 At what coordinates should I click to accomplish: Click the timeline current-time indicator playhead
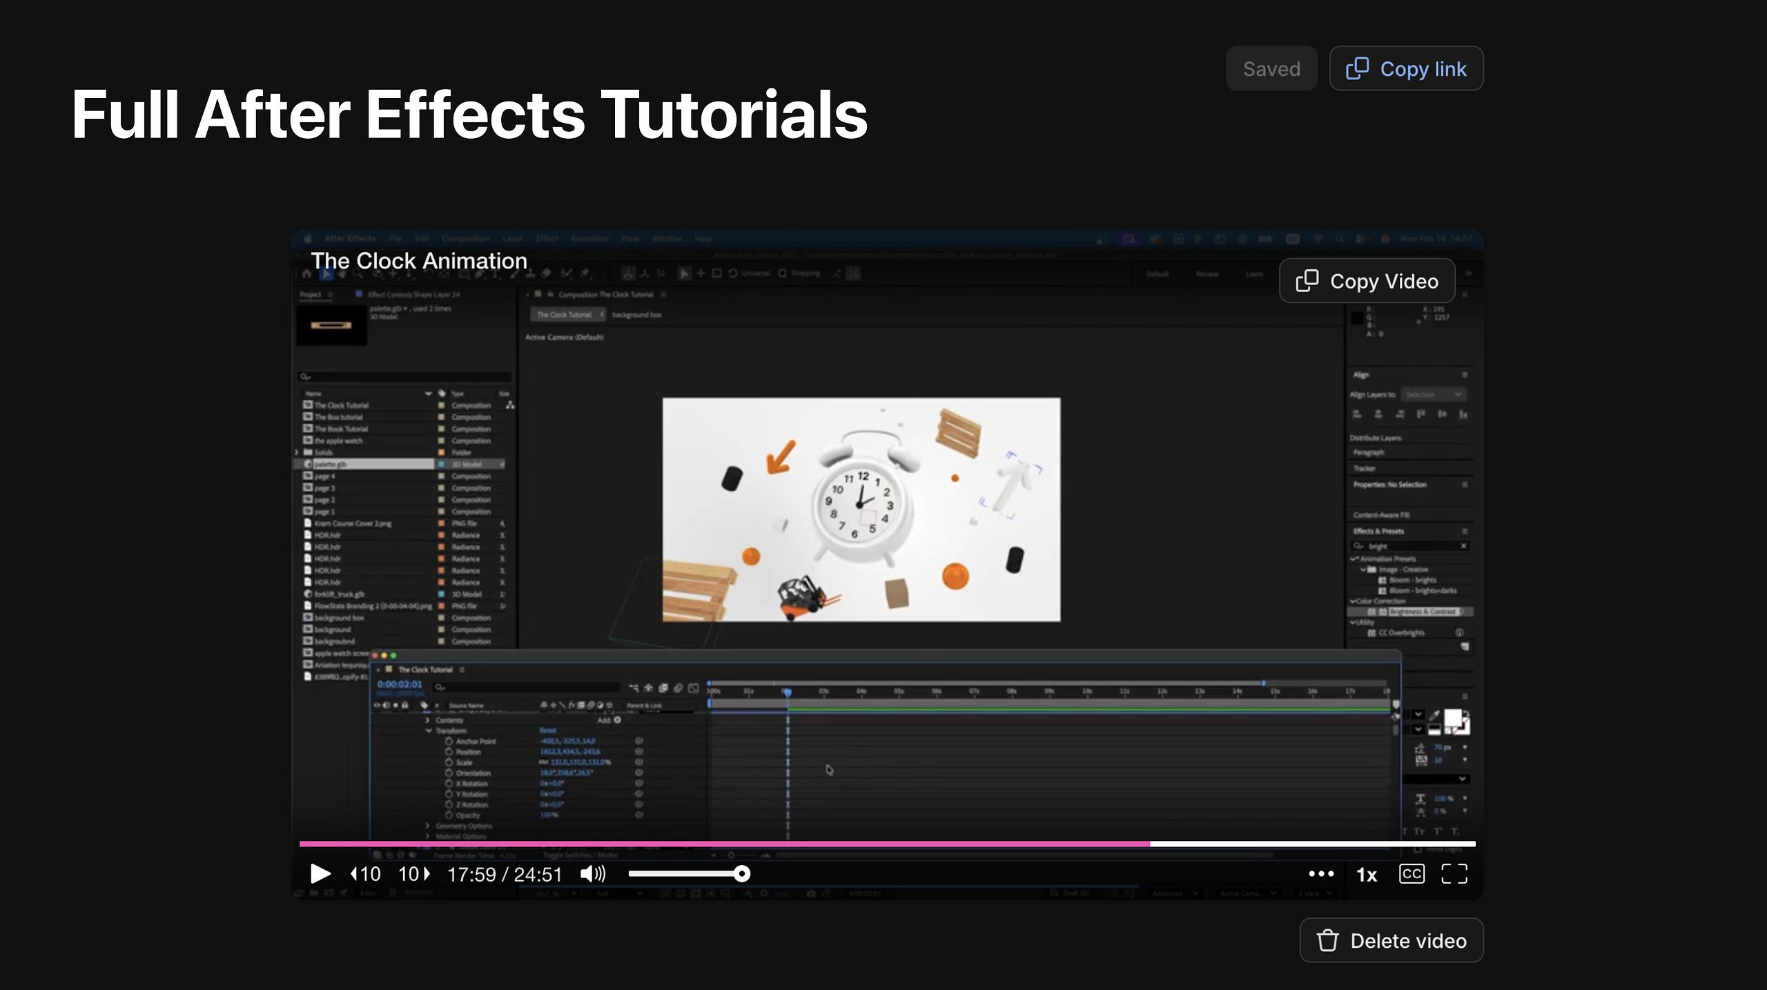[x=787, y=692]
